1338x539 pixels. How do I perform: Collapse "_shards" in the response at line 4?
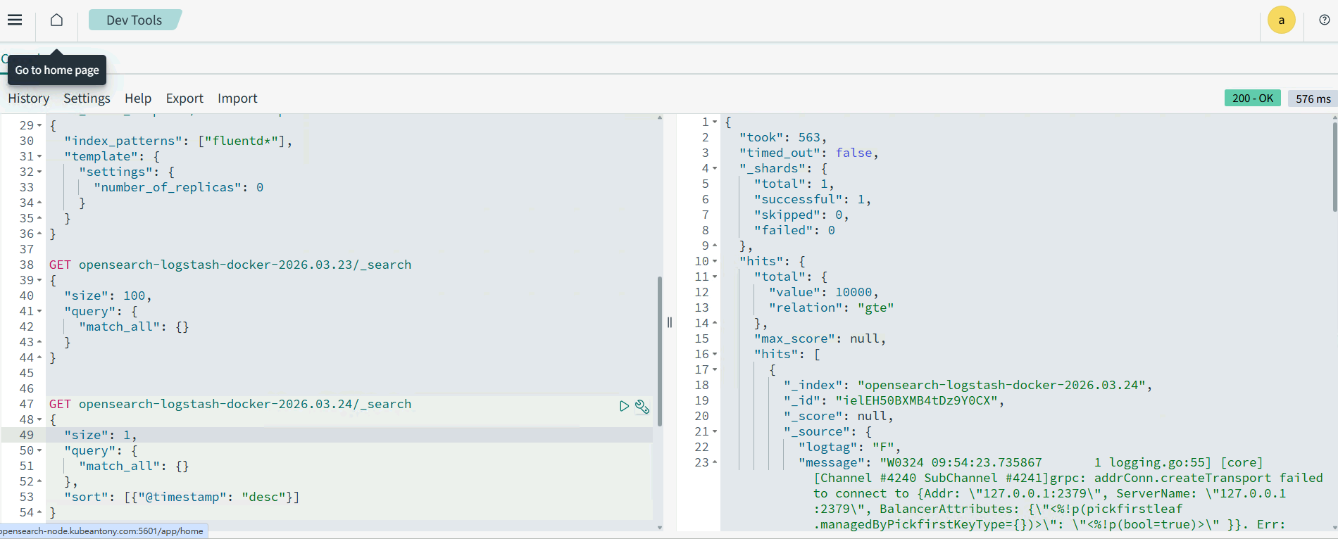715,168
